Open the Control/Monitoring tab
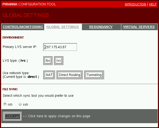Screen dimensions: 159x128 23,27
